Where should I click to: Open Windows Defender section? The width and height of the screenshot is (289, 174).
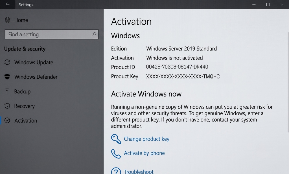pos(36,77)
